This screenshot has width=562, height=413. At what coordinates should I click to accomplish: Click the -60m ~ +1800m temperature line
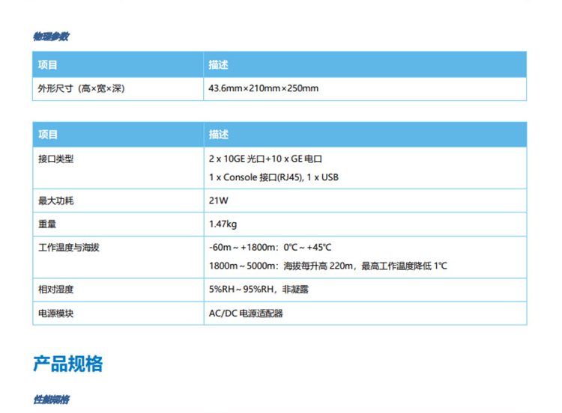point(270,246)
